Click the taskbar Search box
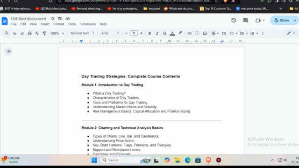This screenshot has width=299, height=168. [x=126, y=160]
